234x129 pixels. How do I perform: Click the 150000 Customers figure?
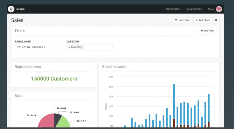(x=54, y=78)
